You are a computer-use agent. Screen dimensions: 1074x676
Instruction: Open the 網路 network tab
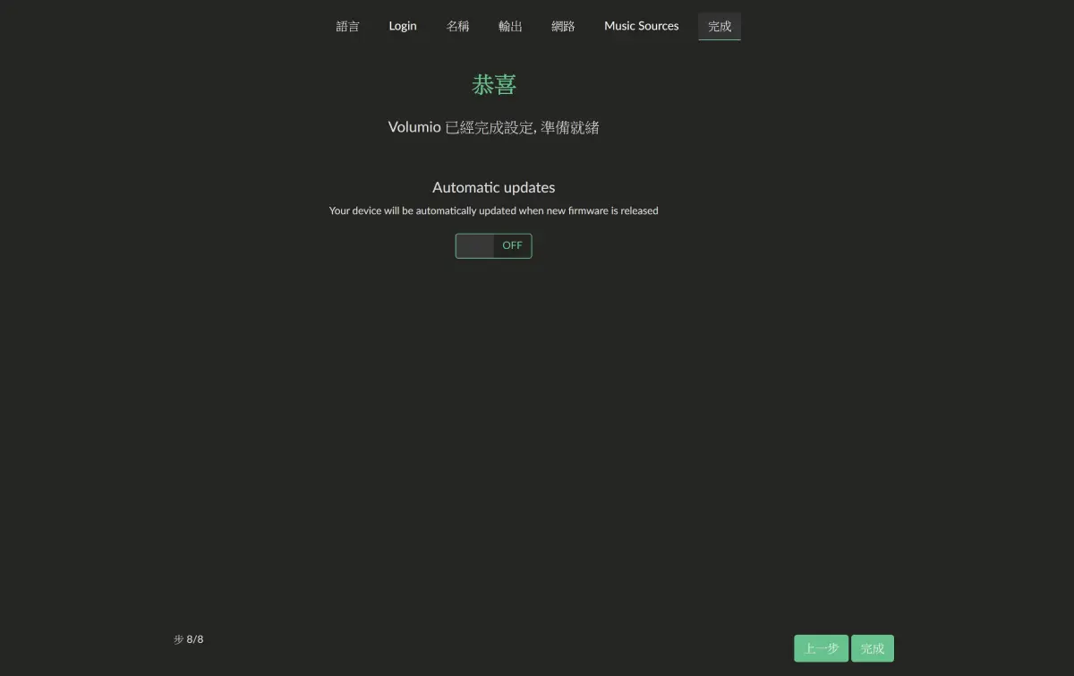(563, 26)
